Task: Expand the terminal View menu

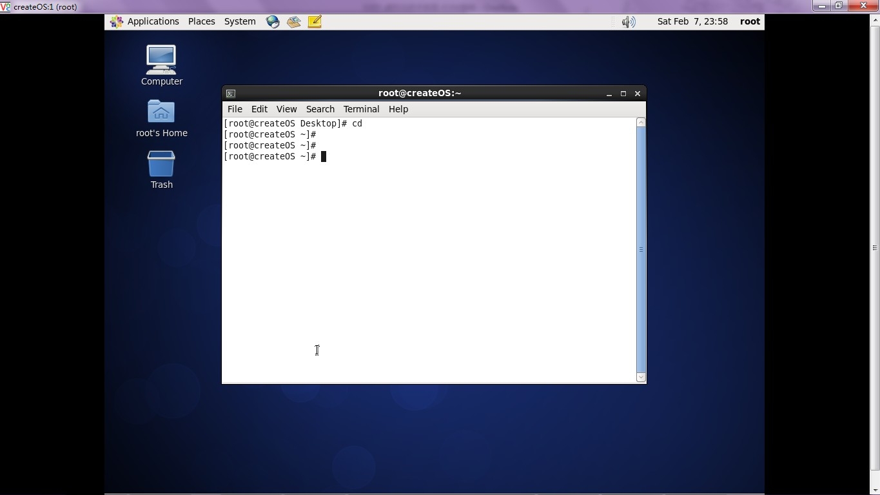Action: click(286, 109)
